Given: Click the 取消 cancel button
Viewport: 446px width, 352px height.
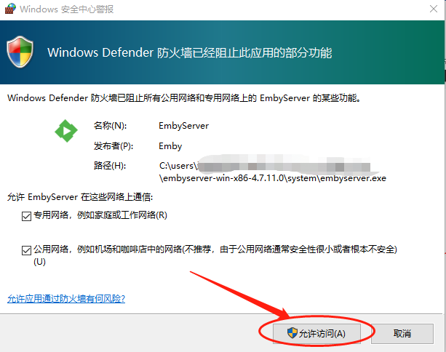Looking at the screenshot, I should click(402, 333).
